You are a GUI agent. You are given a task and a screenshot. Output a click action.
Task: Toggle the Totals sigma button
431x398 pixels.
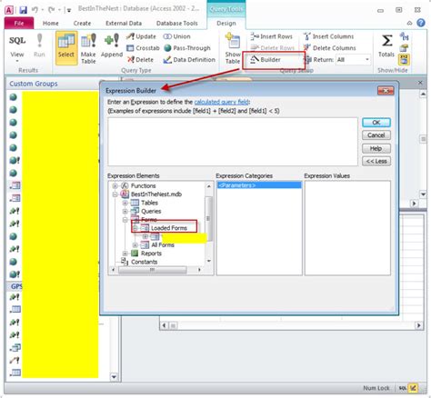(x=386, y=45)
